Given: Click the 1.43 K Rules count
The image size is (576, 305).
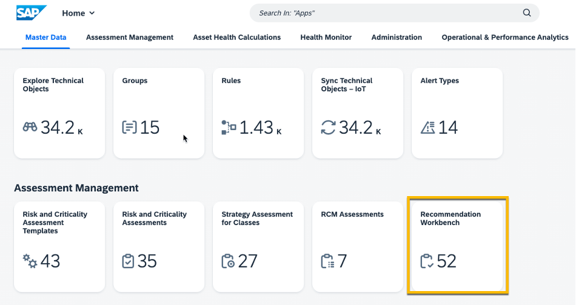Looking at the screenshot, I should click(x=261, y=128).
